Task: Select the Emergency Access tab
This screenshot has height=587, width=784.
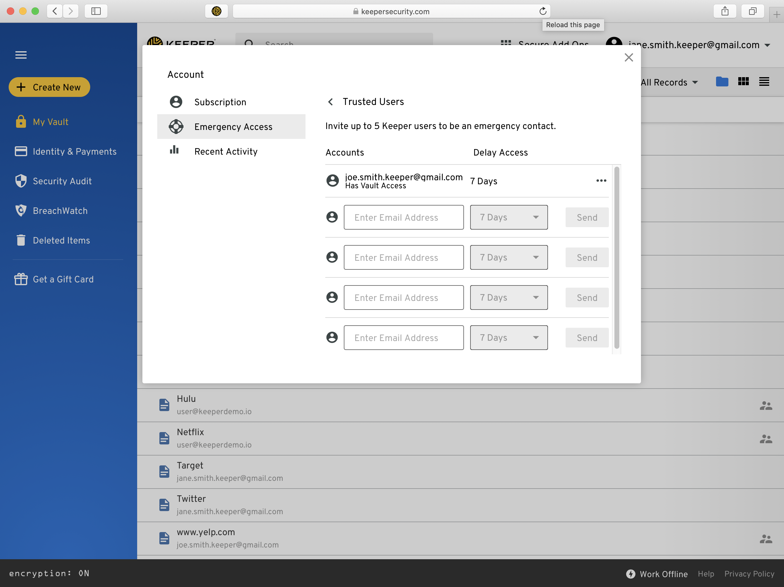Action: point(231,127)
